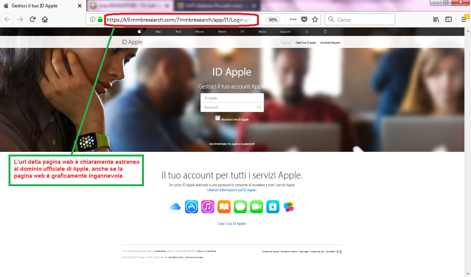The width and height of the screenshot is (471, 277).
Task: Open 'Mappa del sito' footer link
Action: coord(317,252)
